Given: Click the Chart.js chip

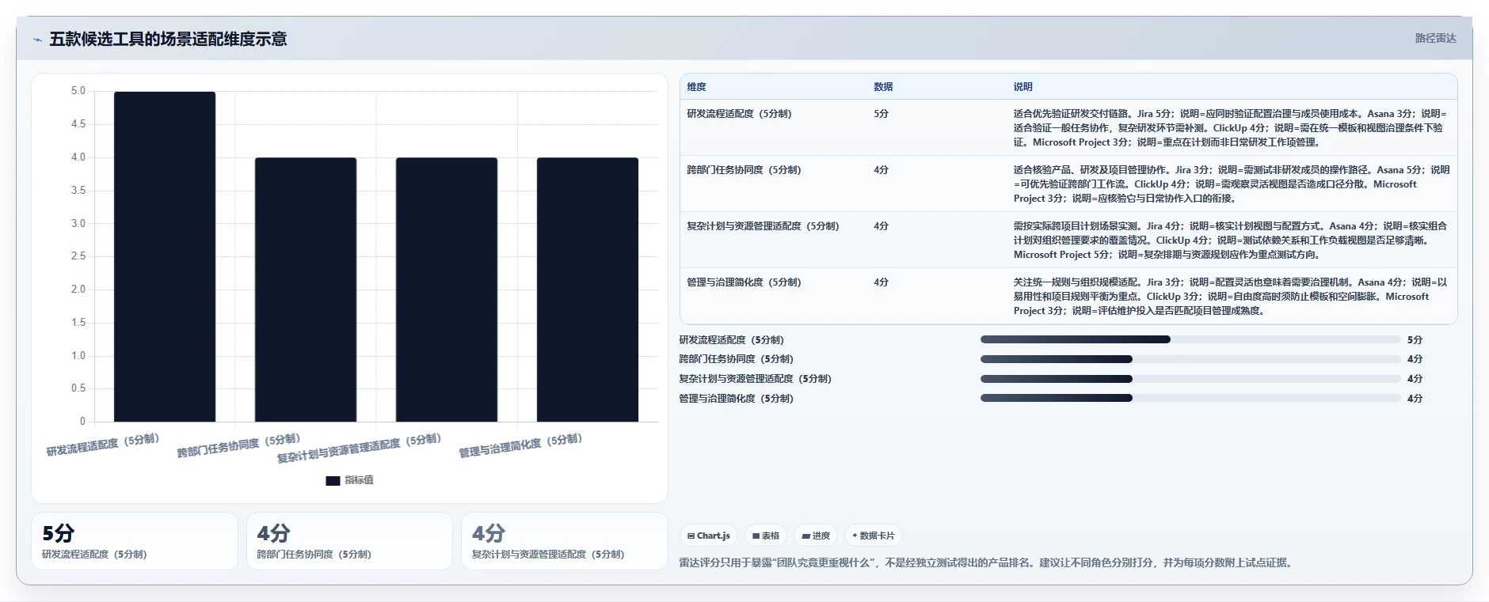Looking at the screenshot, I should click(709, 536).
